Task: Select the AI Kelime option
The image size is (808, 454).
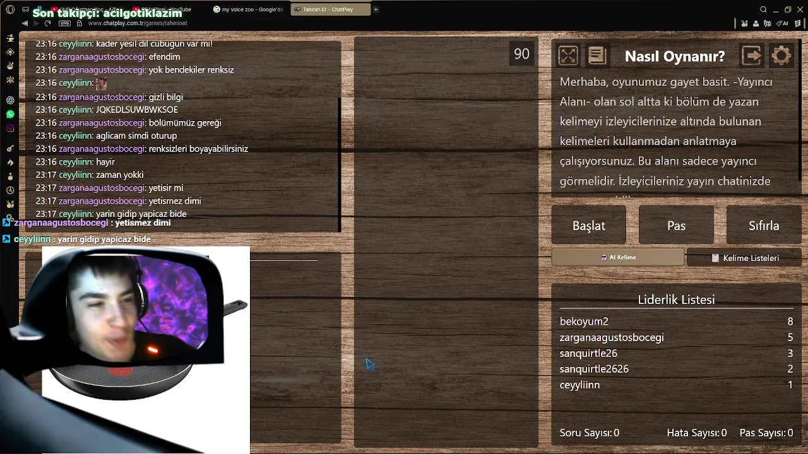Action: (617, 257)
